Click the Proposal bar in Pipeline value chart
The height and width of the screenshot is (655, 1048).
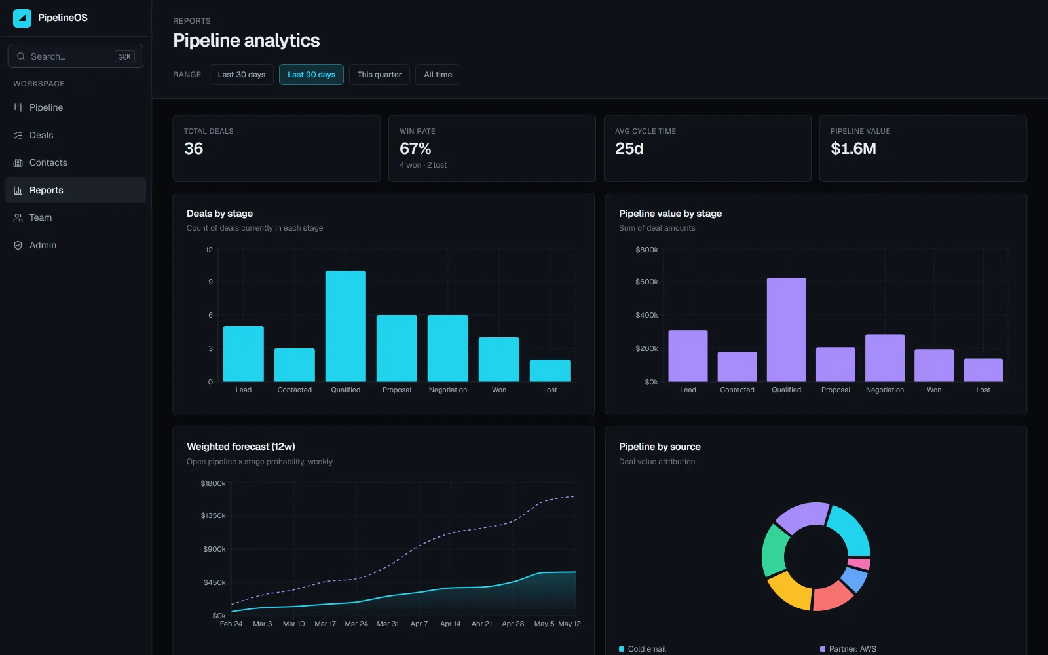(x=836, y=364)
